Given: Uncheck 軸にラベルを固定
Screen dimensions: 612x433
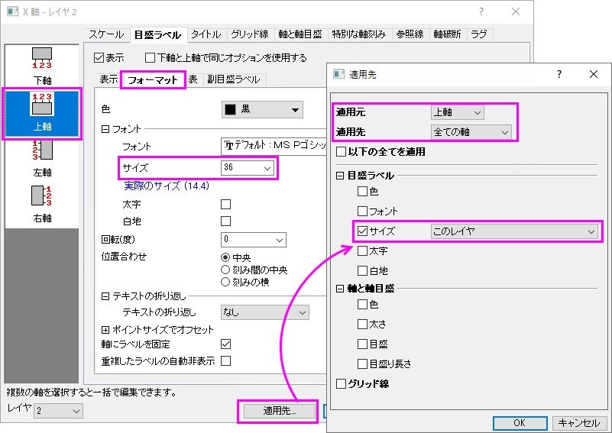Looking at the screenshot, I should tap(225, 344).
